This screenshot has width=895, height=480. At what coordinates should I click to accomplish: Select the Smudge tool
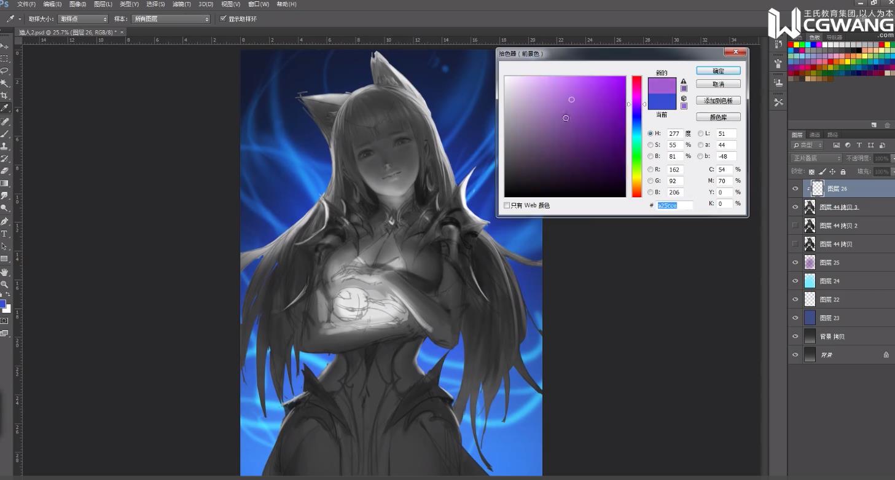pos(4,196)
